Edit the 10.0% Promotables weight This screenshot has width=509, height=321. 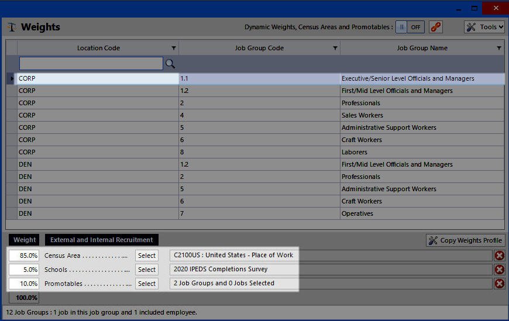point(24,284)
